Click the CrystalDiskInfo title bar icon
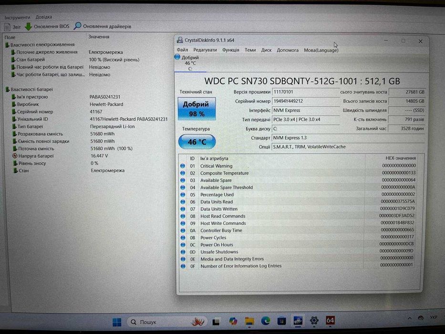The image size is (445, 334). [180, 40]
